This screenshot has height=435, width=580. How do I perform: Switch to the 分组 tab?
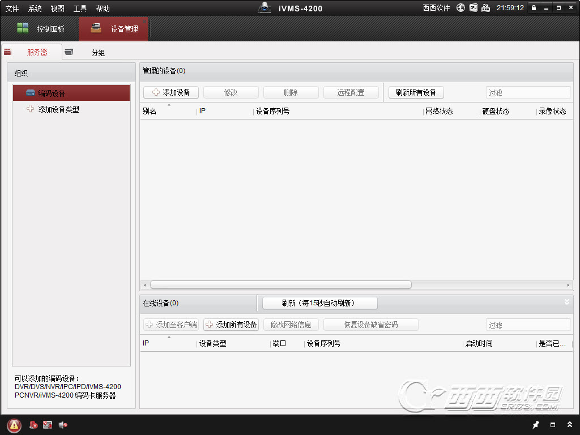pyautogui.click(x=97, y=51)
